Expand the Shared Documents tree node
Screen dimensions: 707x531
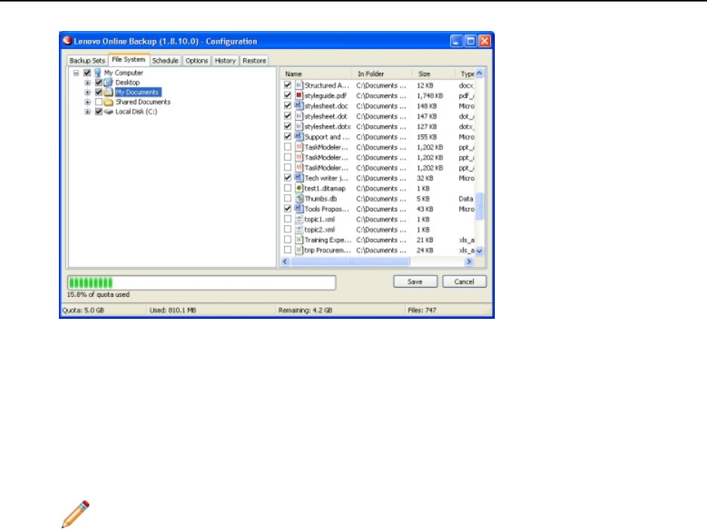pos(88,102)
